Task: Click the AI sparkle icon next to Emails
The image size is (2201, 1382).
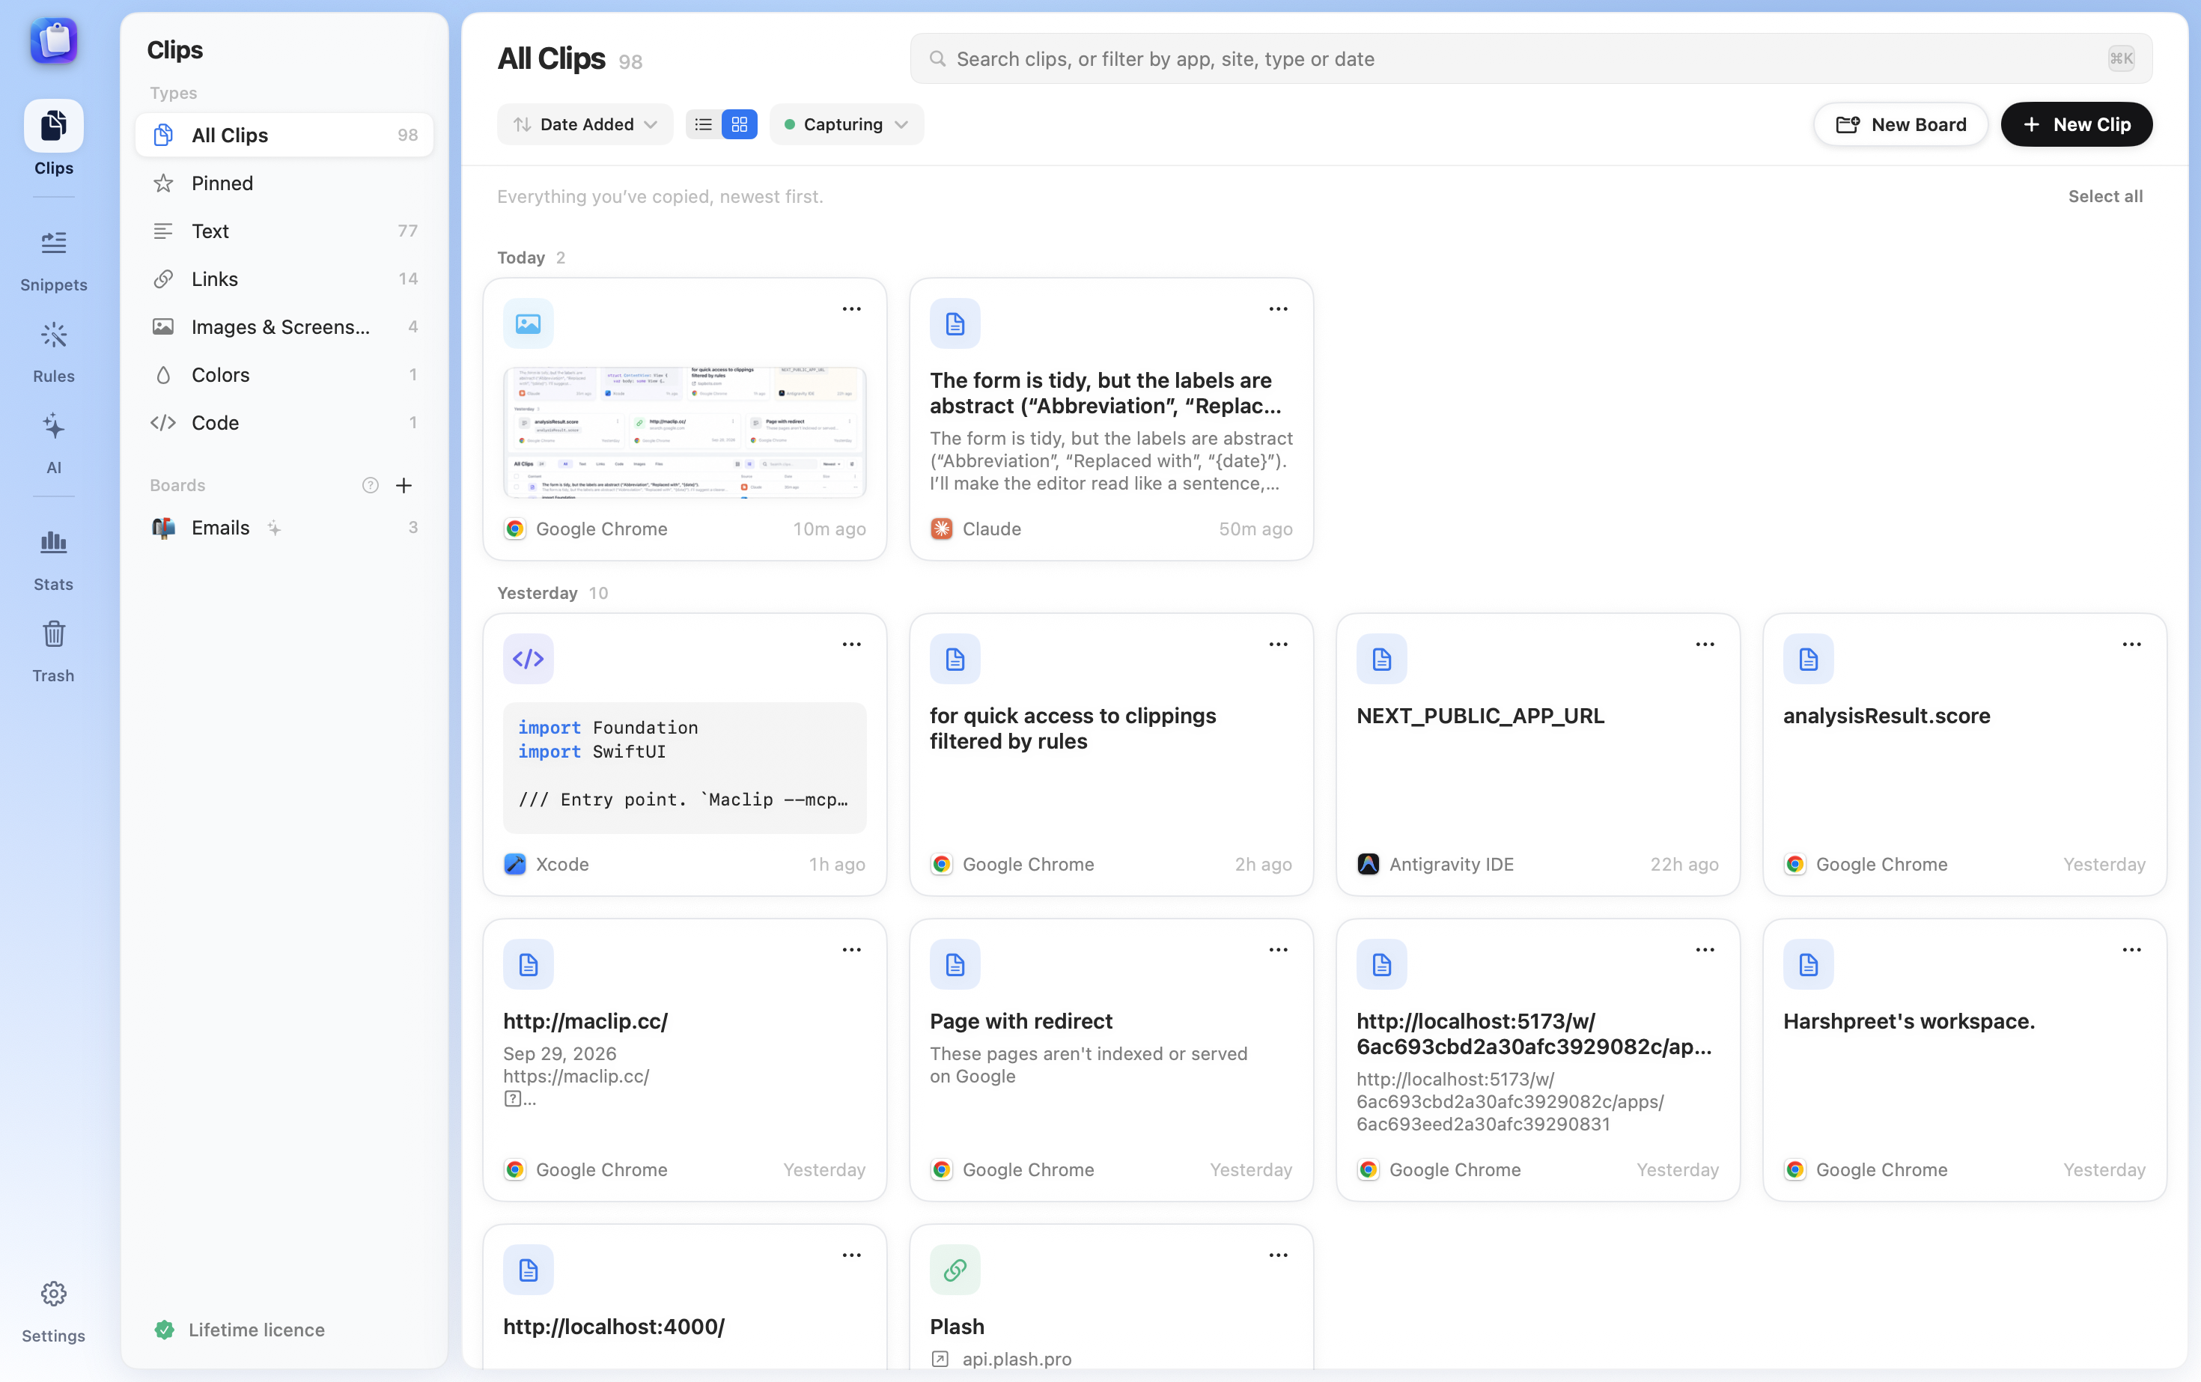Action: coord(274,527)
